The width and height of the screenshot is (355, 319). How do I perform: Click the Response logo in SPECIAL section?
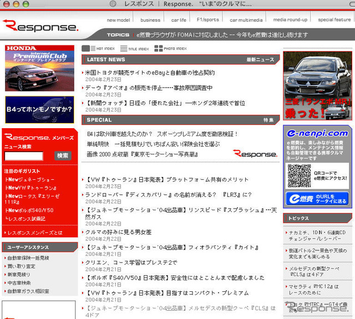point(255,154)
